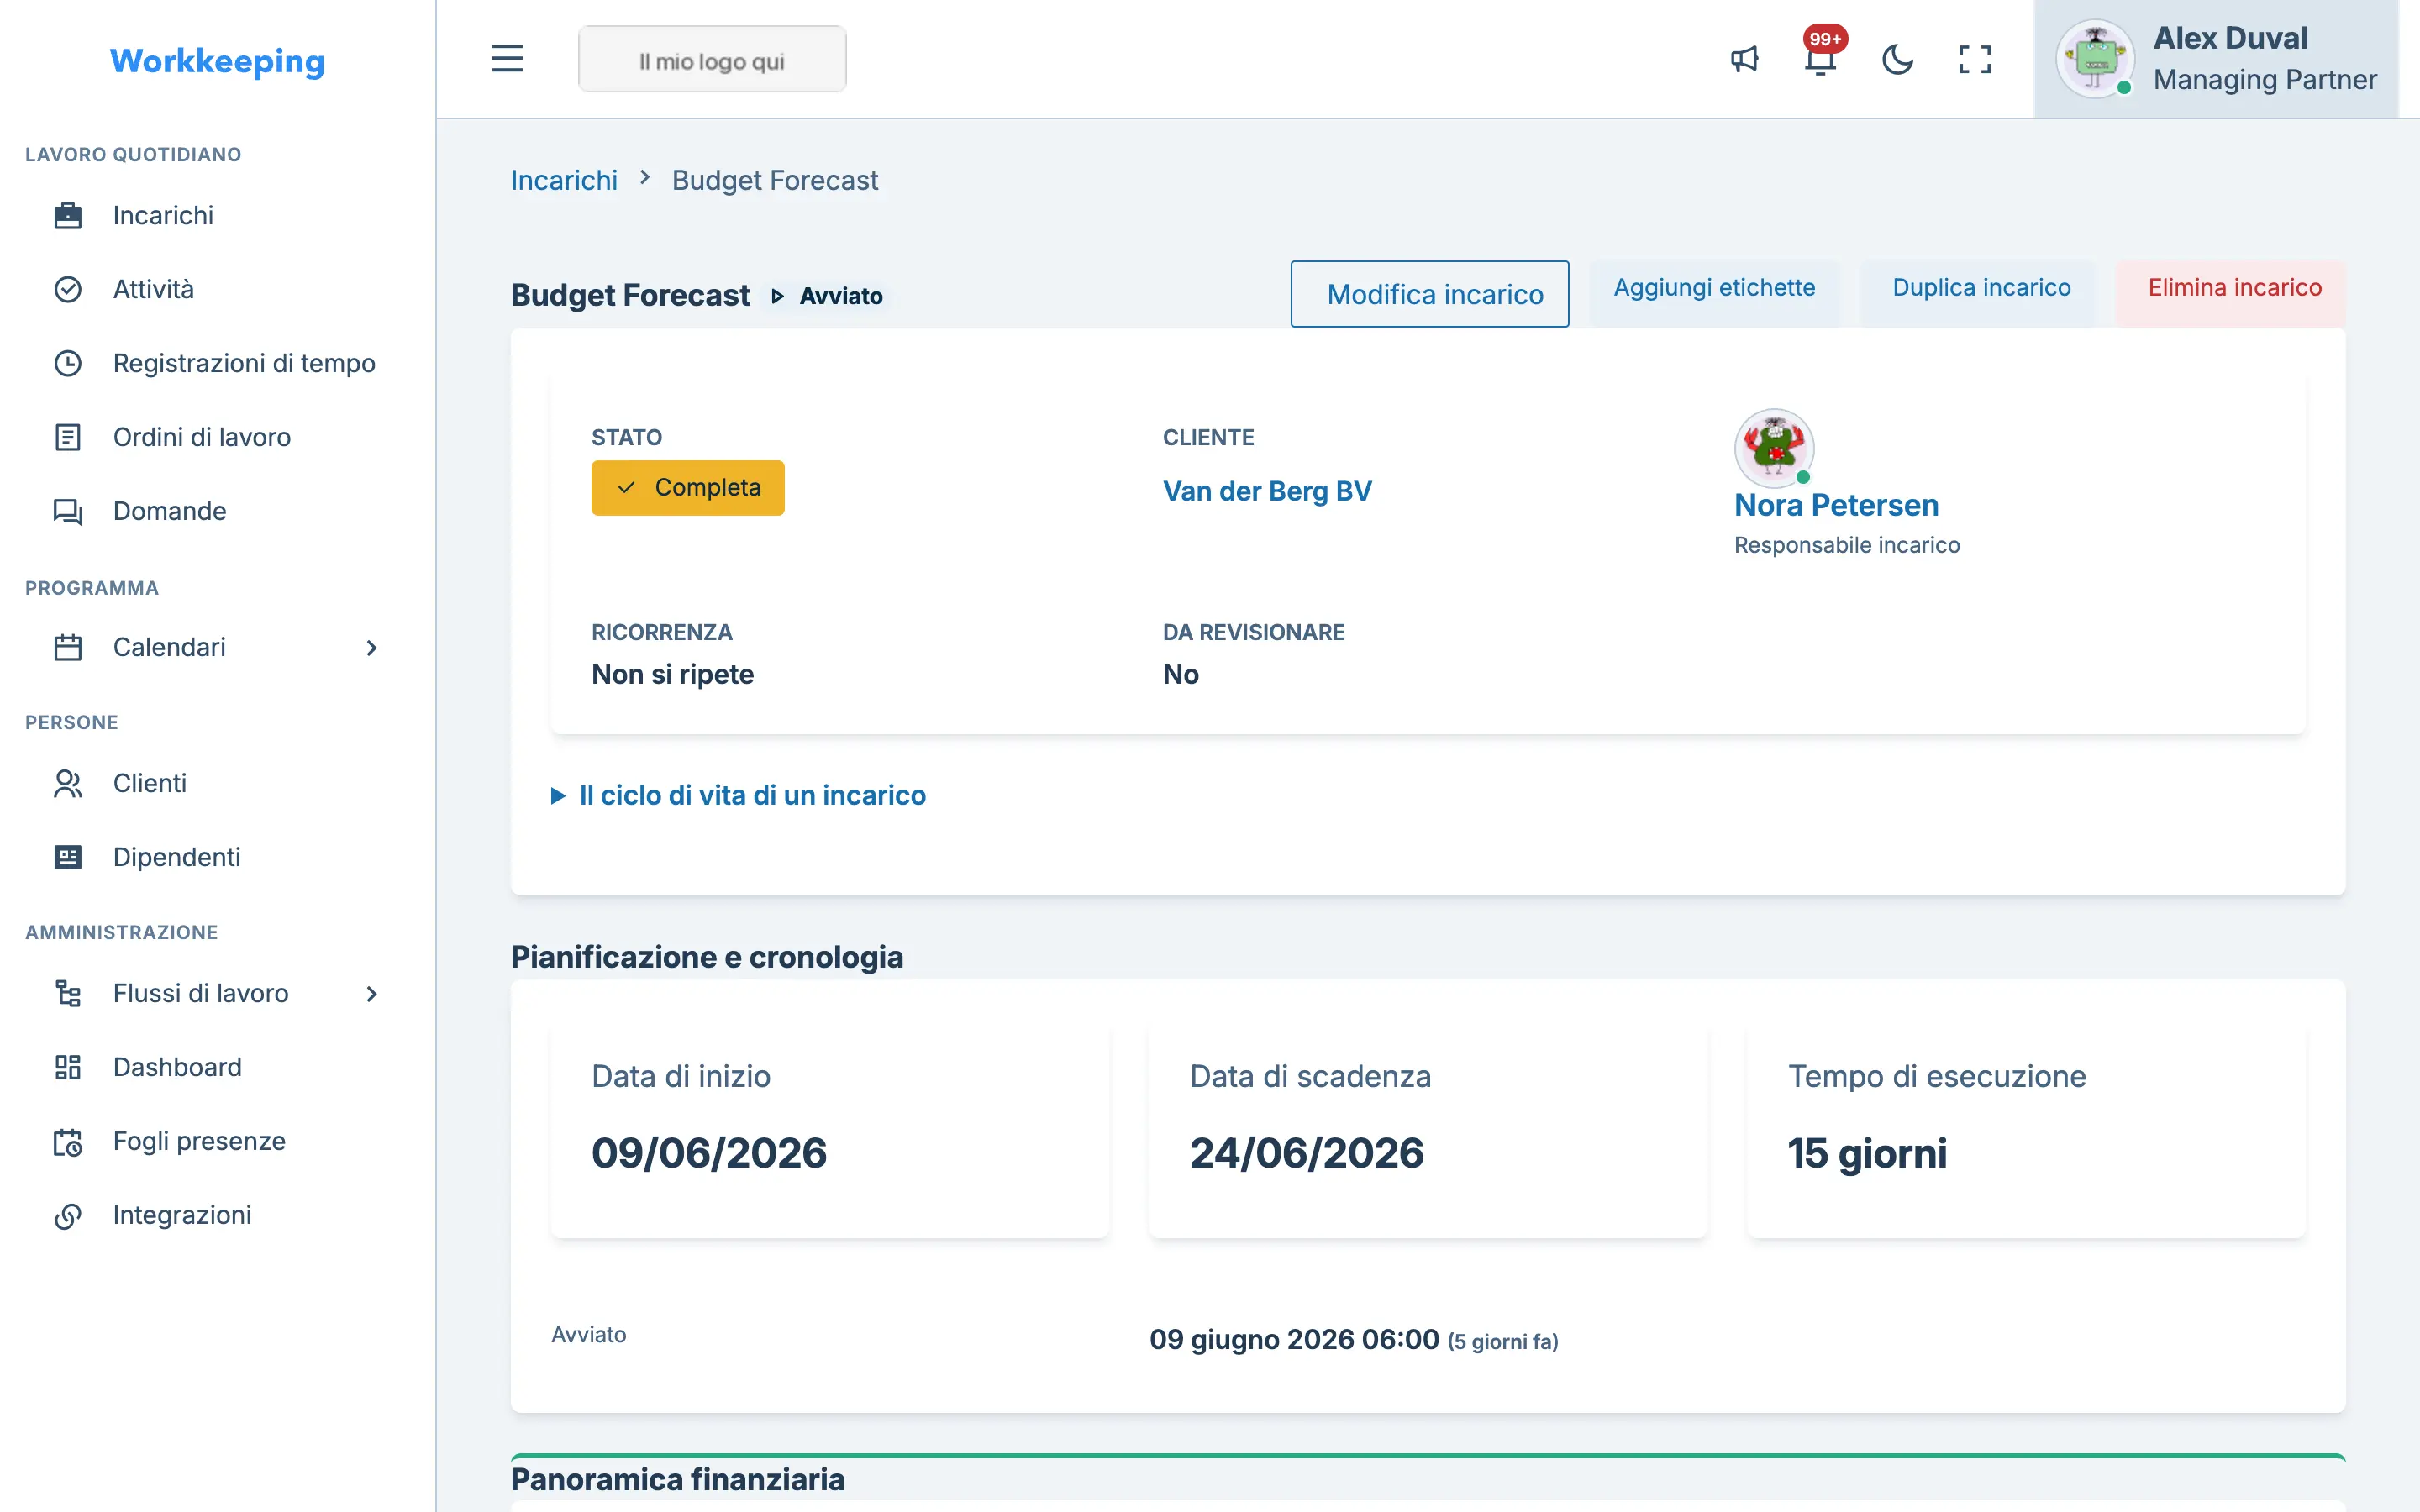Open the announcements megaphone icon

pos(1745,59)
